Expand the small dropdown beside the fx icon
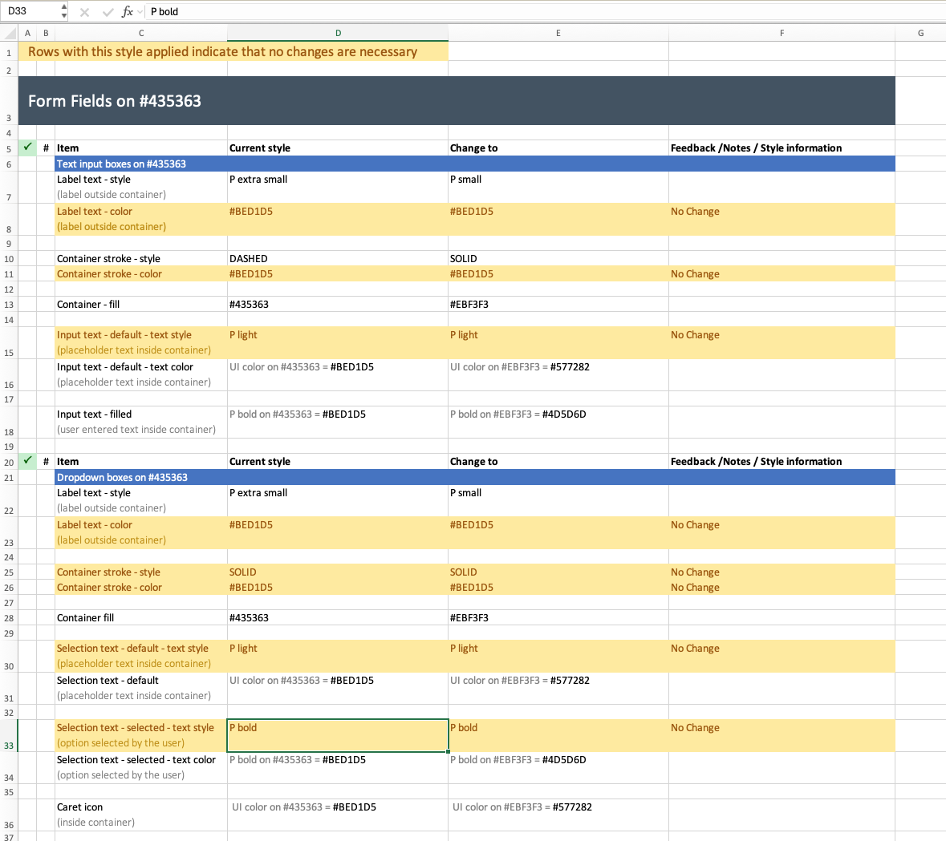This screenshot has width=946, height=841. (x=140, y=11)
